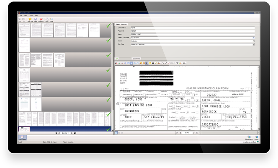Screen dimensions: 278x168
Task: Select the first page thumbnail in top row
Action: tap(23, 29)
